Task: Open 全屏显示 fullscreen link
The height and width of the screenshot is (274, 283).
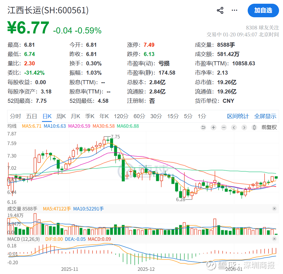Action: pos(265,116)
